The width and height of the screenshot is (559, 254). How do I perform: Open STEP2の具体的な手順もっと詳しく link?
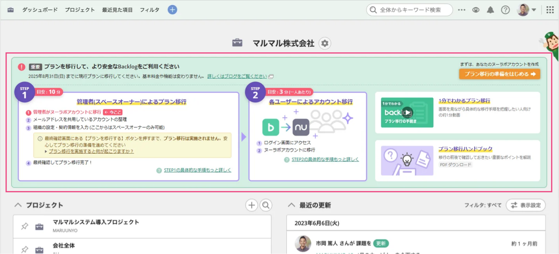coord(325,159)
